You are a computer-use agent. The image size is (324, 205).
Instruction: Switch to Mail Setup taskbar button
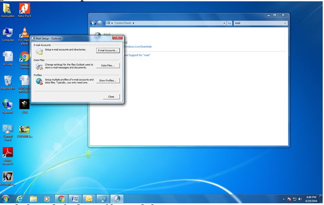117,199
